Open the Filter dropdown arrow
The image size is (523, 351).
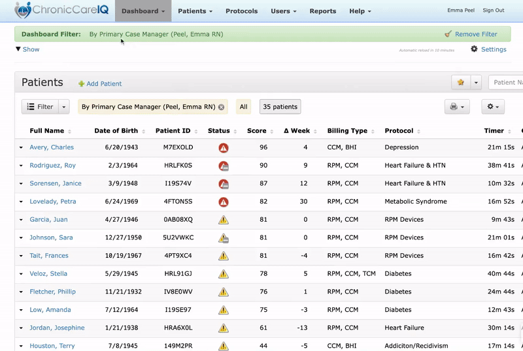coord(64,107)
